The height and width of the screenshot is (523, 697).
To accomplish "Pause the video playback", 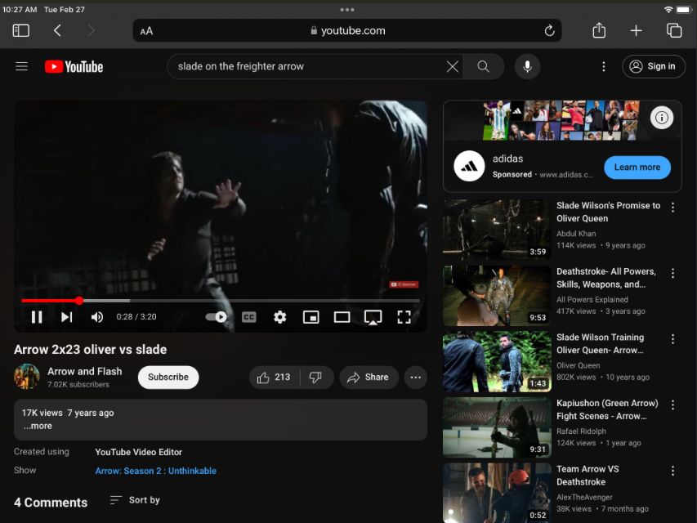I will 37,317.
